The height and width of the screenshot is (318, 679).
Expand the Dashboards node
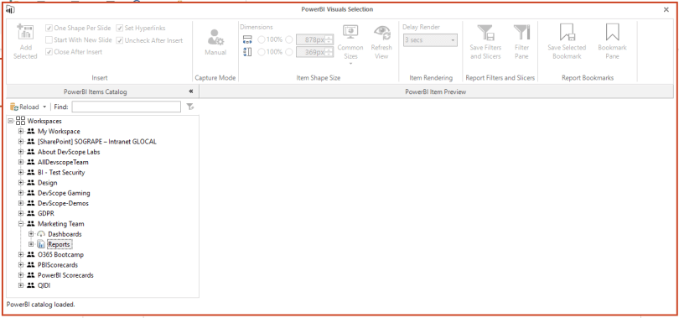click(31, 234)
